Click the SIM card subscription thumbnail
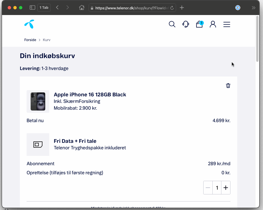This screenshot has height=210, width=263. click(38, 145)
